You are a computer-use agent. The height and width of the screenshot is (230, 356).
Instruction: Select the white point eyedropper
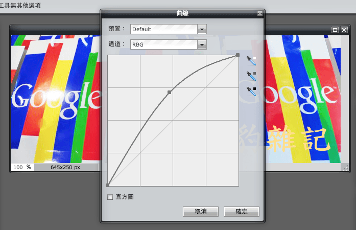coord(251,60)
